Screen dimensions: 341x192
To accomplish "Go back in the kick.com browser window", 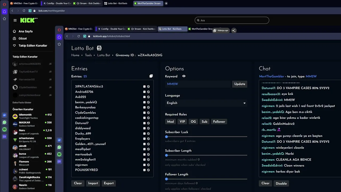I will pos(12,11).
